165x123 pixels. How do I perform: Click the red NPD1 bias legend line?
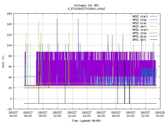pyautogui.click(x=153, y=36)
